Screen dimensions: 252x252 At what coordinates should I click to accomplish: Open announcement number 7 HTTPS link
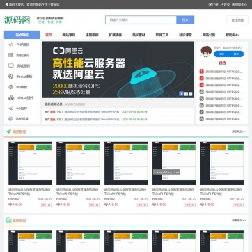(x=224, y=112)
